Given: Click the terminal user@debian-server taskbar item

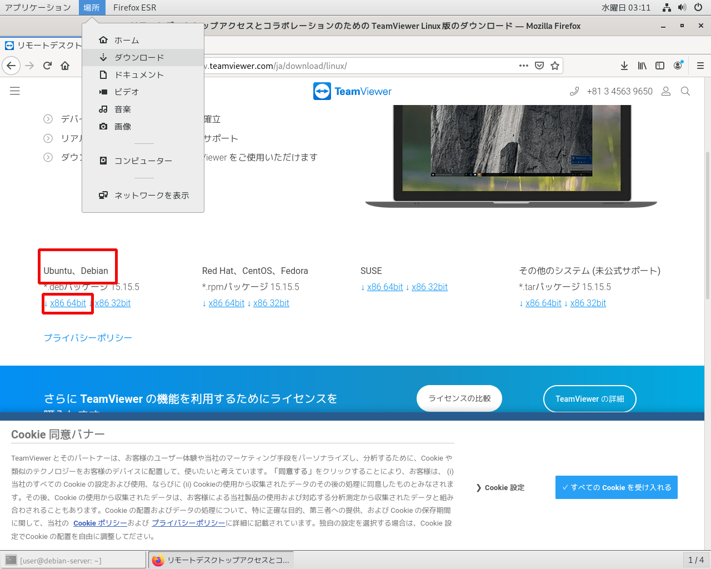Looking at the screenshot, I should pos(74,560).
